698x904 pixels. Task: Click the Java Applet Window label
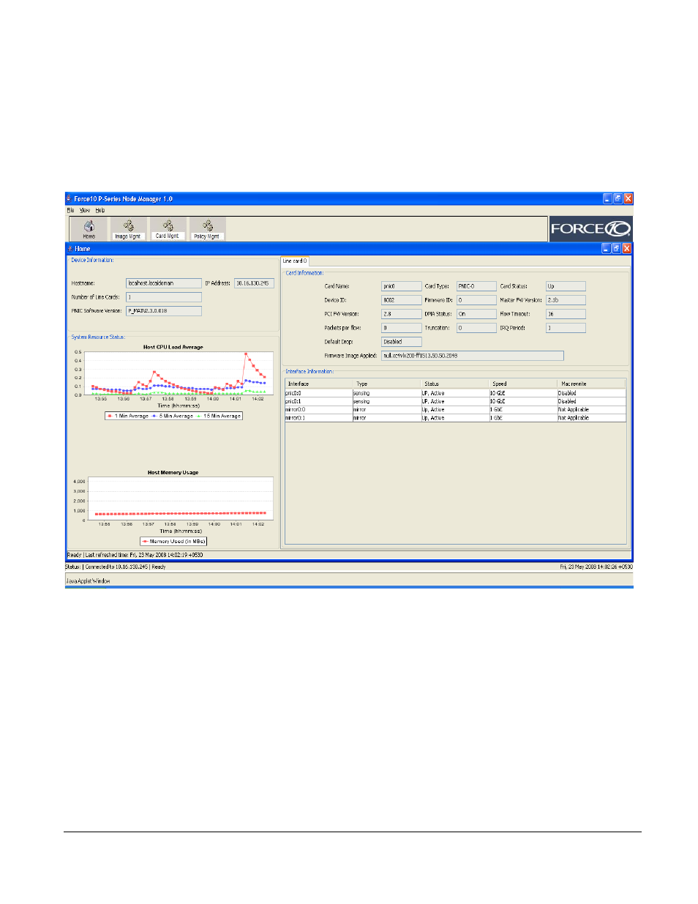88,581
